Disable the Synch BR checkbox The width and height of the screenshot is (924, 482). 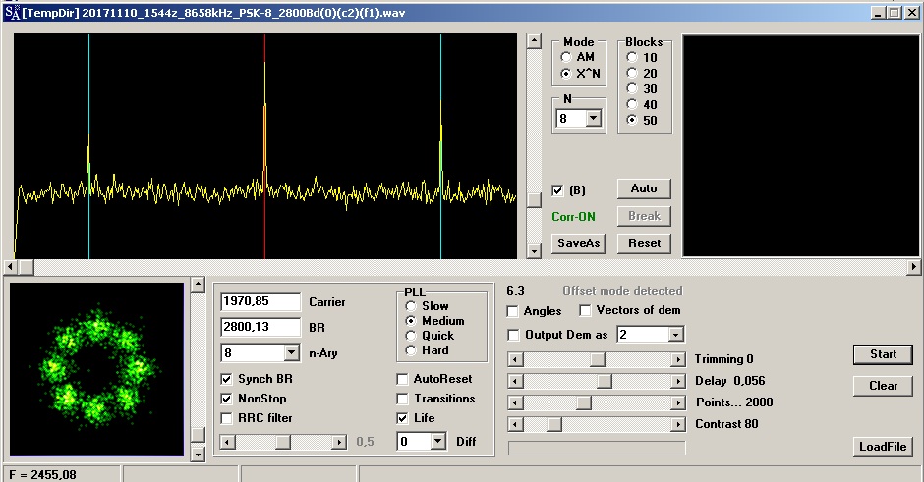pyautogui.click(x=227, y=379)
